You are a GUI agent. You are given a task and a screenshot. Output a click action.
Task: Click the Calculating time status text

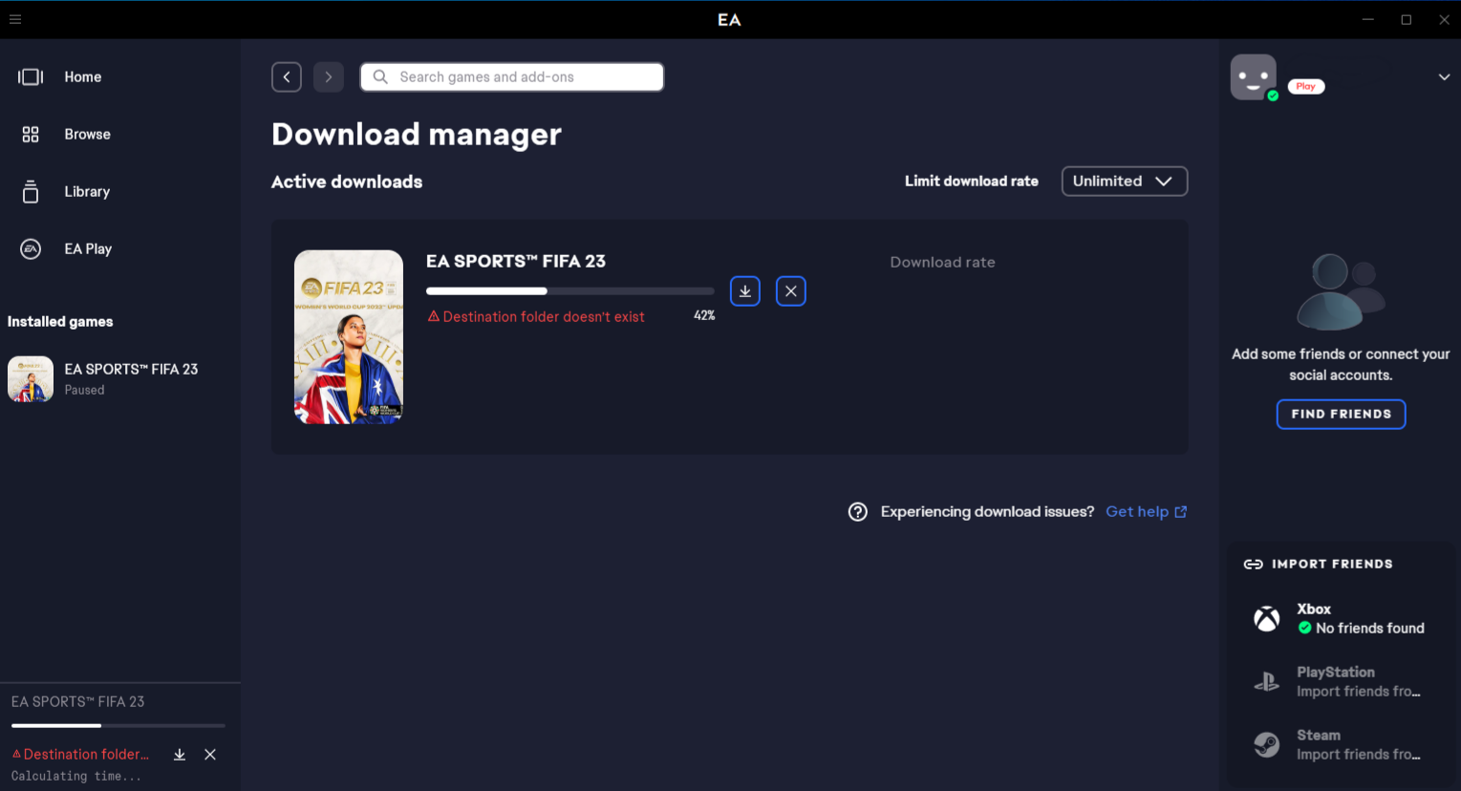(x=76, y=777)
